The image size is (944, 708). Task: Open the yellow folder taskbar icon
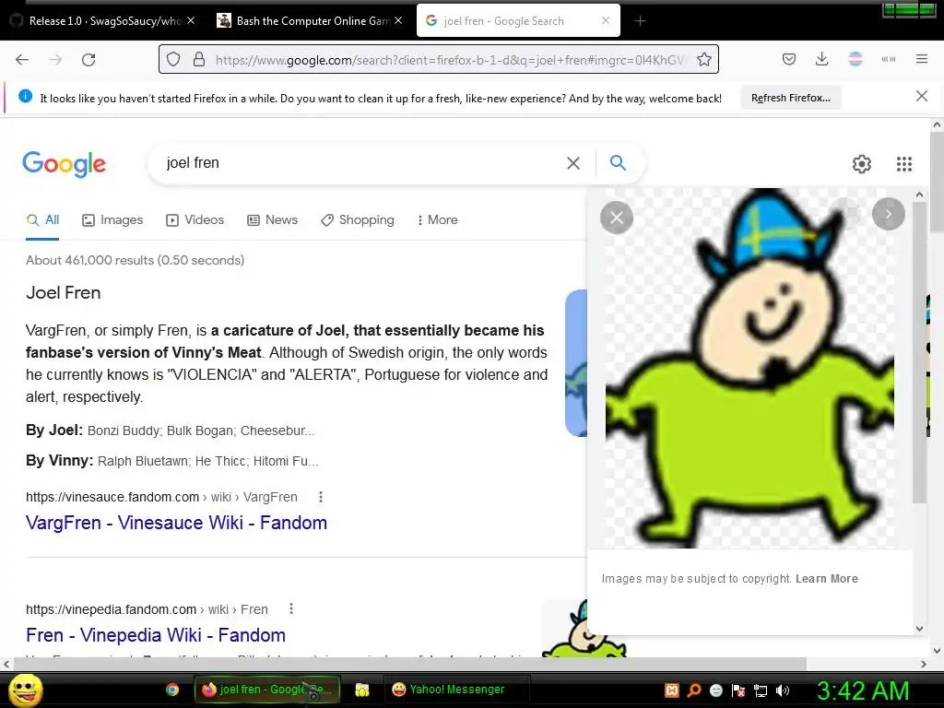pyautogui.click(x=361, y=690)
